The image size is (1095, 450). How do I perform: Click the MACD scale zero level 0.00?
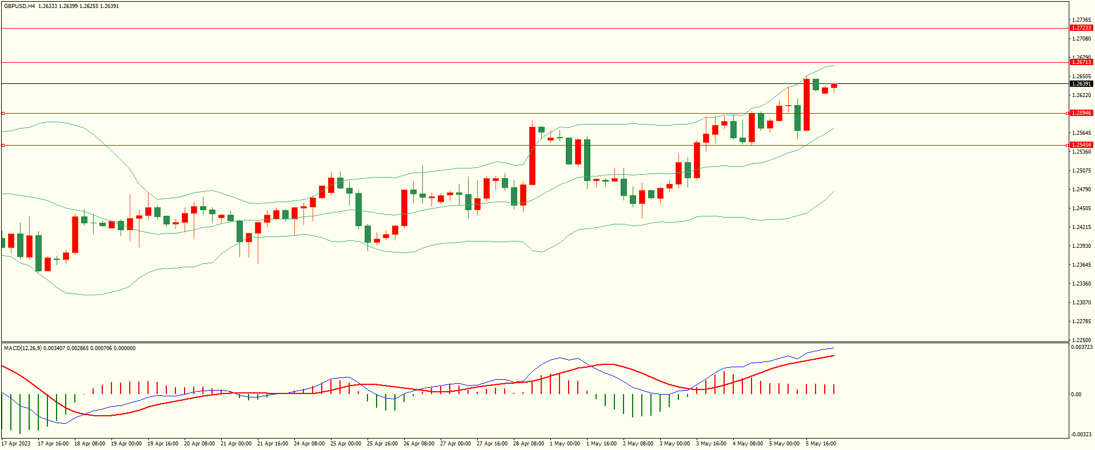[1076, 395]
